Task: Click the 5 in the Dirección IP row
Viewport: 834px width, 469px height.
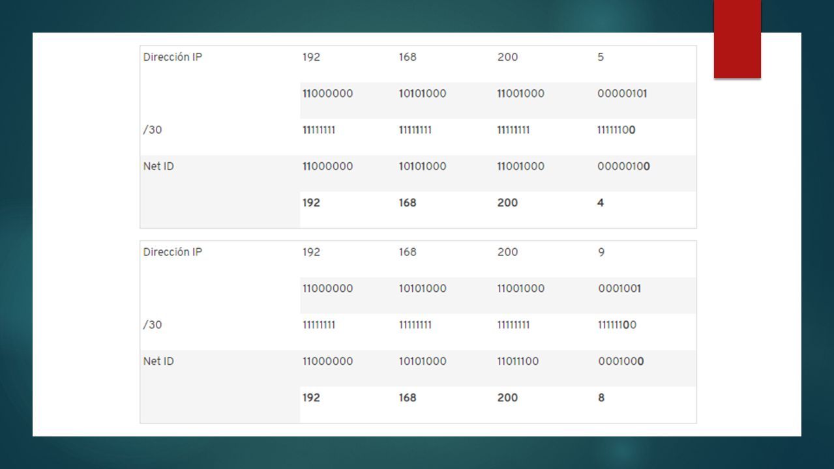Action: (601, 57)
